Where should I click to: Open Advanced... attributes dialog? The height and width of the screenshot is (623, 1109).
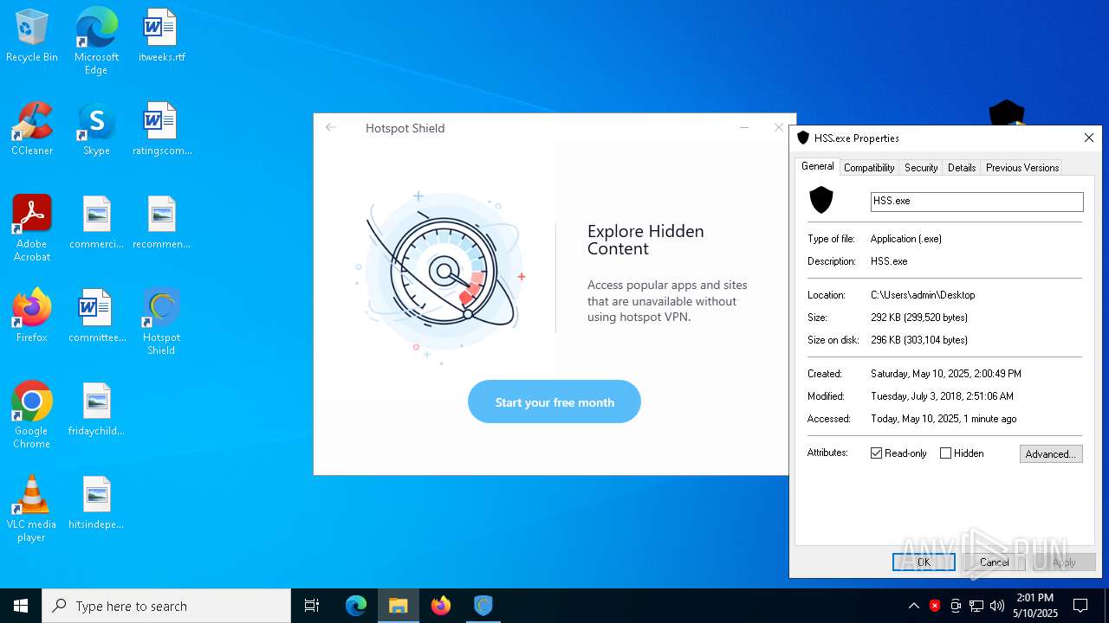coord(1051,453)
